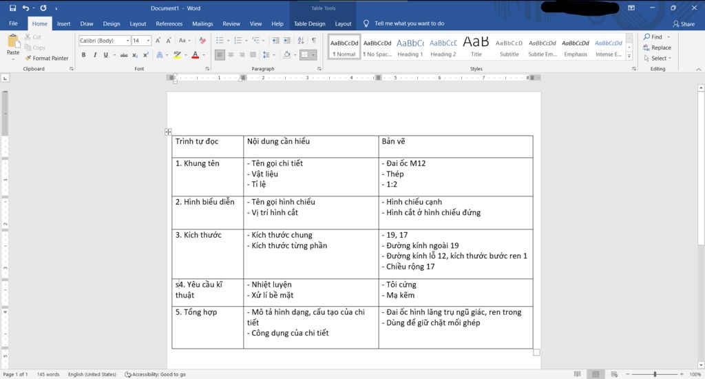The image size is (705, 379).
Task: Apply strikethrough to text
Action: 124,55
